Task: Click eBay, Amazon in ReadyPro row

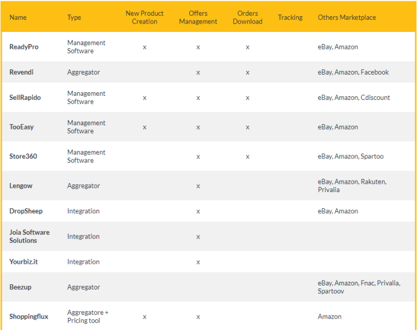Action: click(x=337, y=47)
